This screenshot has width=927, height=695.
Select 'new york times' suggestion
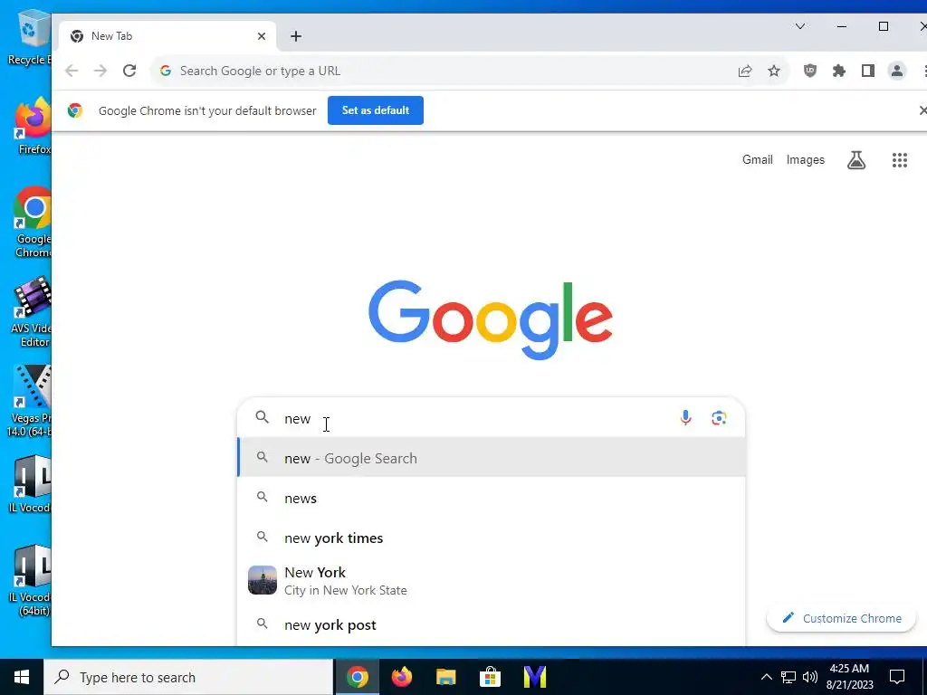tap(491, 538)
